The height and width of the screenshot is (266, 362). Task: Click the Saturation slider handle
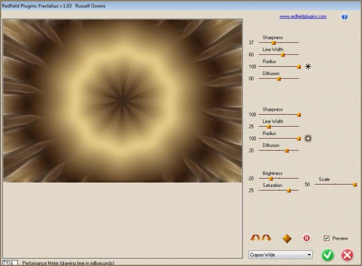click(x=289, y=190)
